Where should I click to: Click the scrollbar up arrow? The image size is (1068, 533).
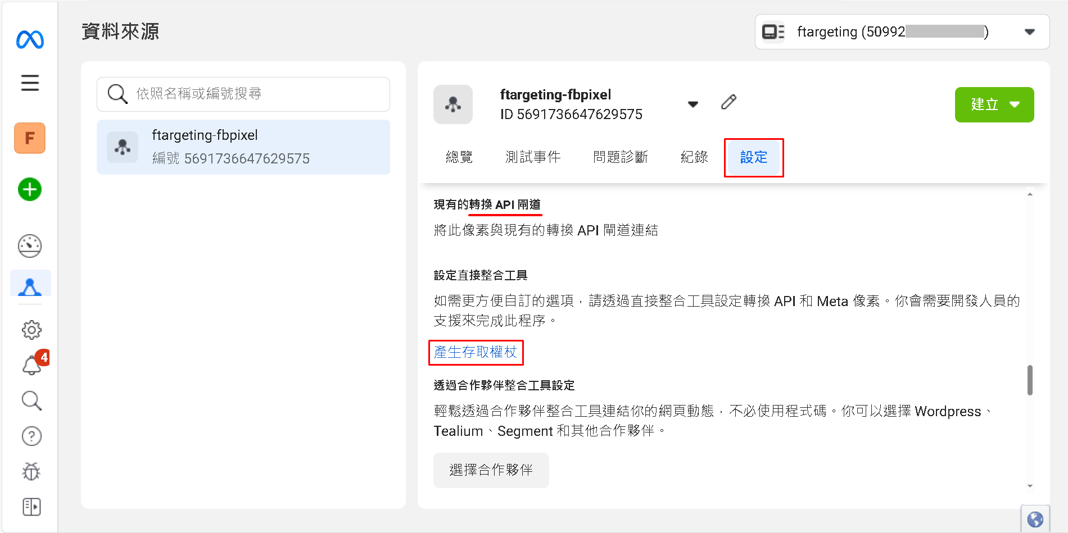1030,194
